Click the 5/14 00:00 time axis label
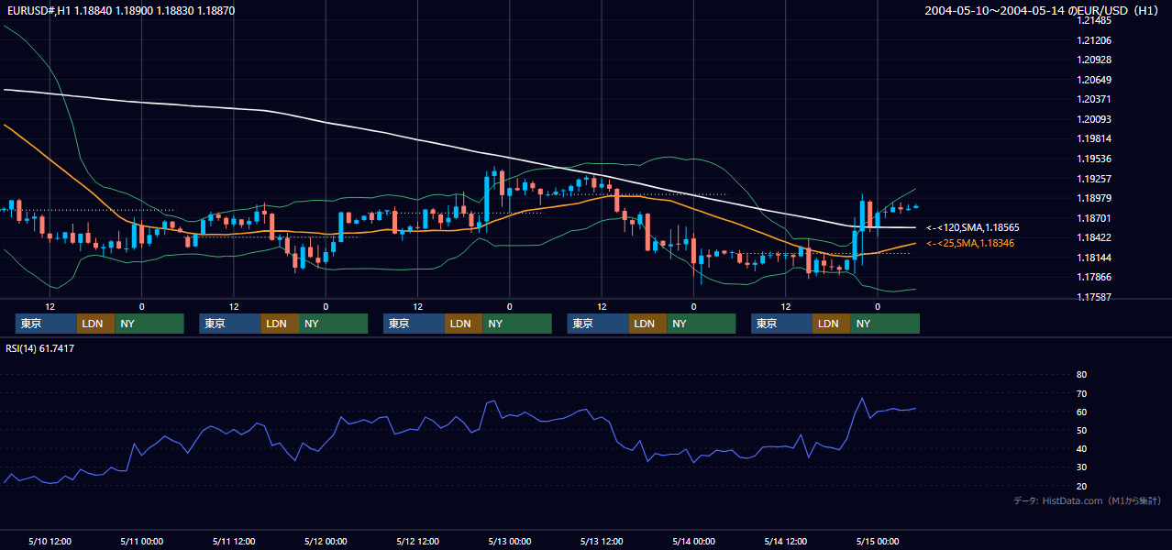 point(693,541)
